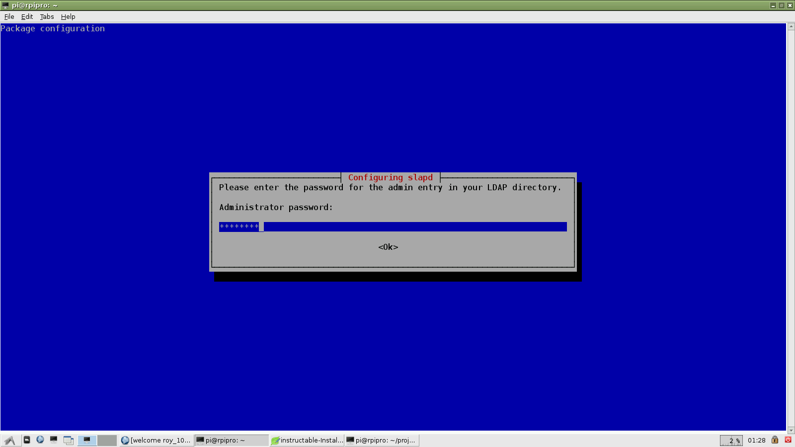Click the LDAP directory password prompt text

(390, 187)
